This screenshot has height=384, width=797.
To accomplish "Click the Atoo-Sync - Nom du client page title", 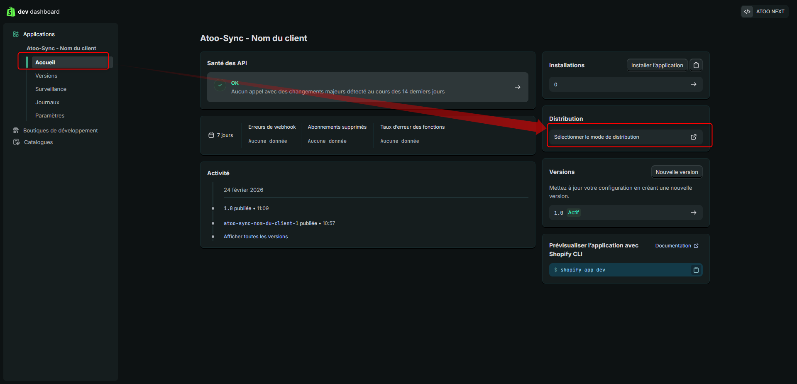I will [254, 38].
